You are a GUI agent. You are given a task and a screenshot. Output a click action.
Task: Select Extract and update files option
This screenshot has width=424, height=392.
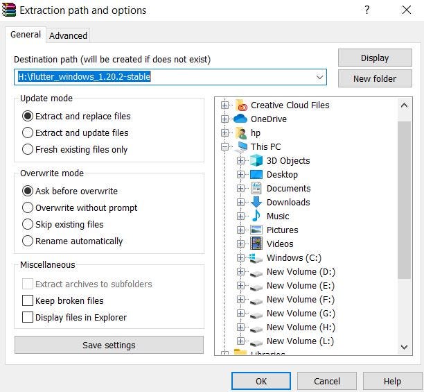pos(28,133)
